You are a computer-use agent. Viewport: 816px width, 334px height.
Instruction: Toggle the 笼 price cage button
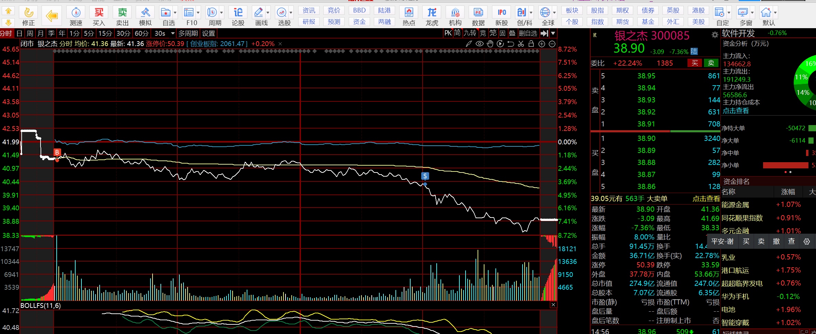pyautogui.click(x=493, y=33)
